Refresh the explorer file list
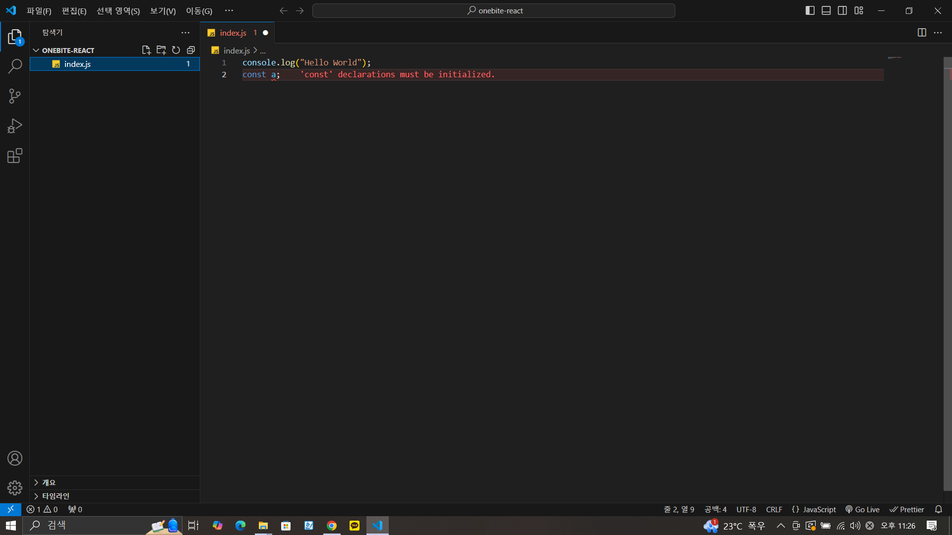Image resolution: width=952 pixels, height=535 pixels. (176, 50)
